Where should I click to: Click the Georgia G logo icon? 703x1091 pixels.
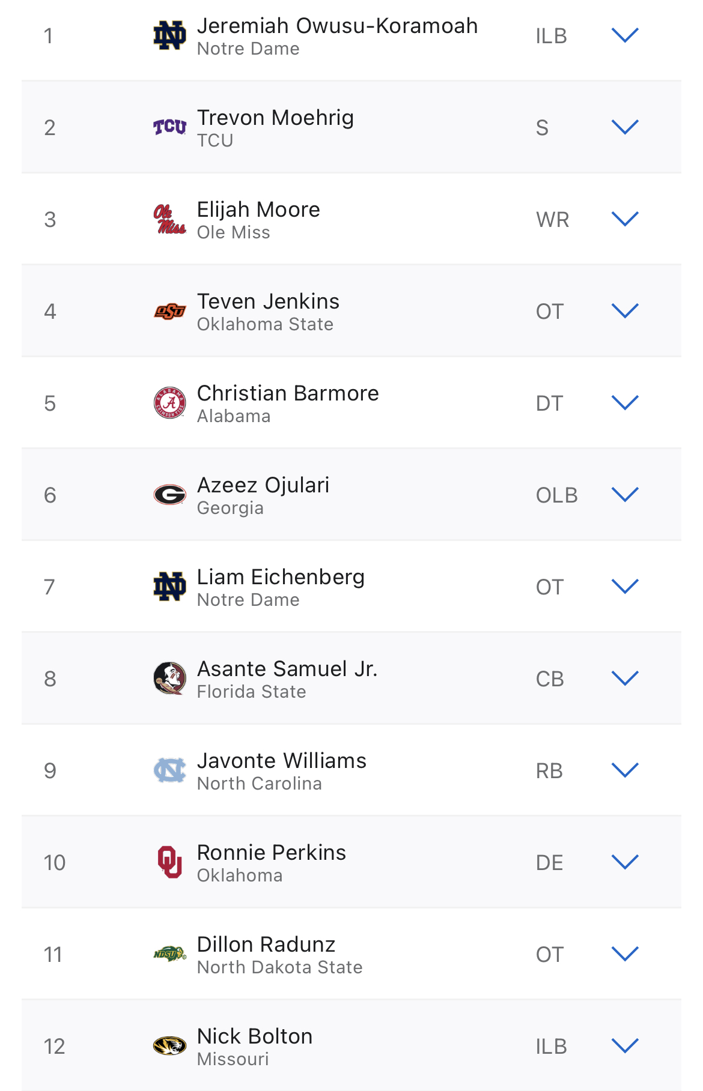coord(169,495)
